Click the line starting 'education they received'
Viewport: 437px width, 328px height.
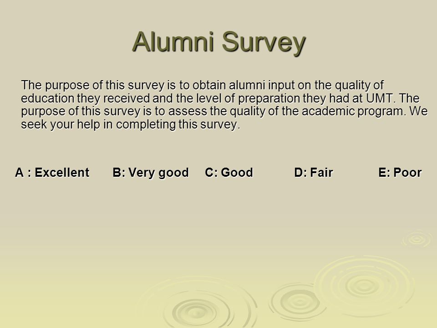(220, 98)
